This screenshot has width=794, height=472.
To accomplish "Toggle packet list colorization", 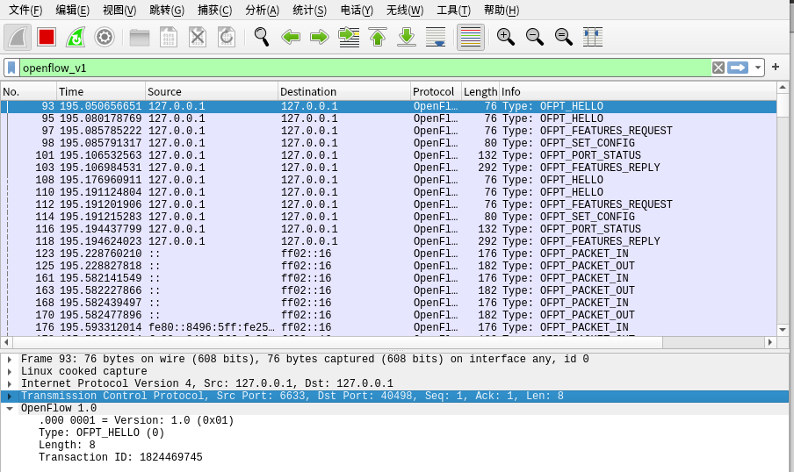I will point(471,37).
